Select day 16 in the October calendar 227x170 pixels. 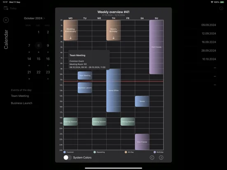48,59
